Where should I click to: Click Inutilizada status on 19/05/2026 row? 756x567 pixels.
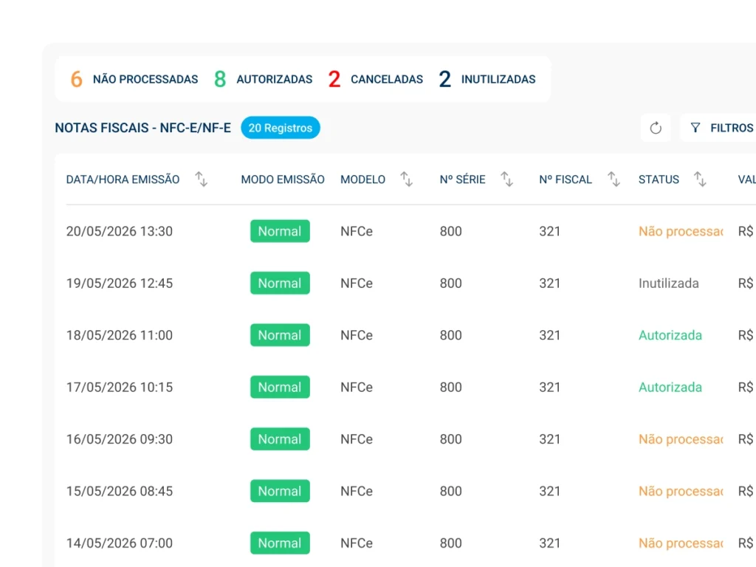669,283
